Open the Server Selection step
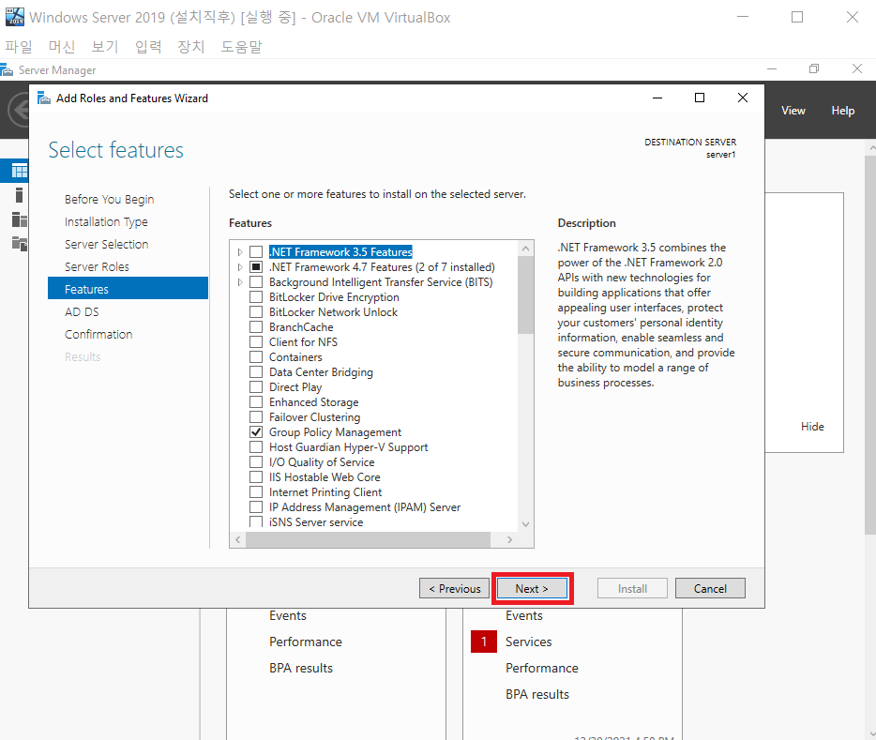Screen dimensions: 876x740 [x=106, y=244]
